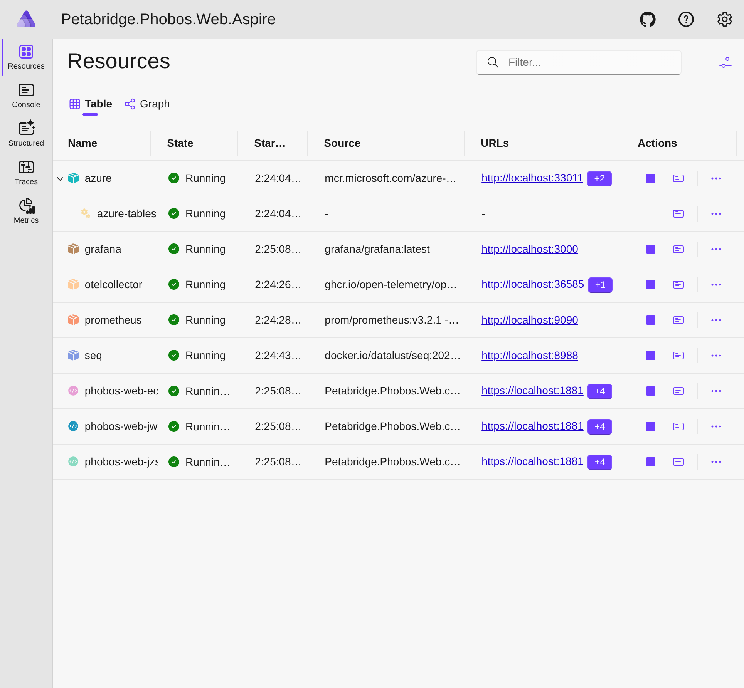This screenshot has width=744, height=688.
Task: Collapse the azure resource row
Action: coord(60,179)
